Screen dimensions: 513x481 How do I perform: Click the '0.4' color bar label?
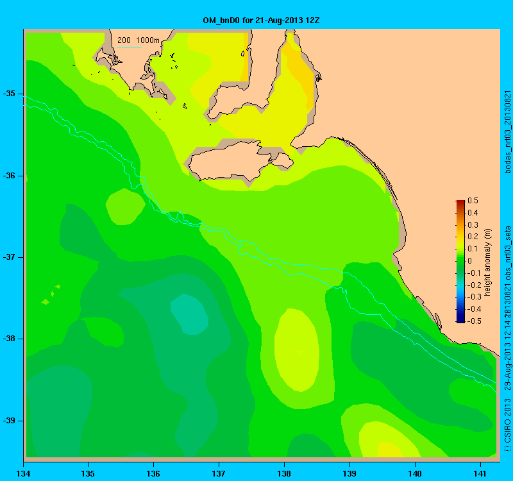473,213
